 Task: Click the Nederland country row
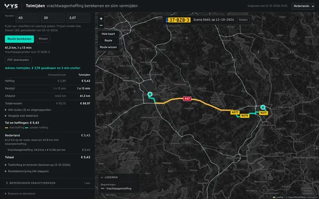[47, 135]
